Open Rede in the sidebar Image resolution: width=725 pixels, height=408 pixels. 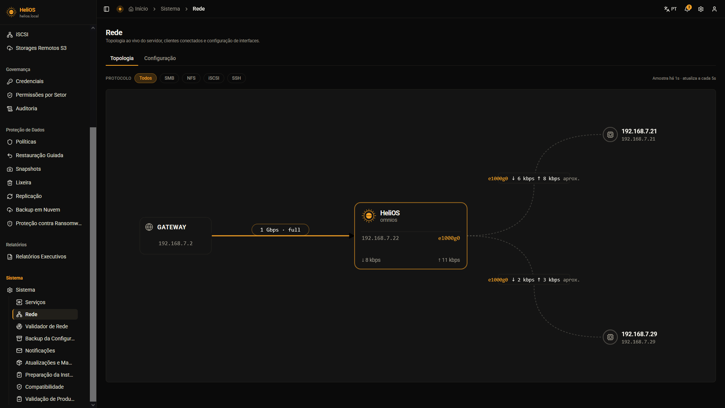click(45, 314)
